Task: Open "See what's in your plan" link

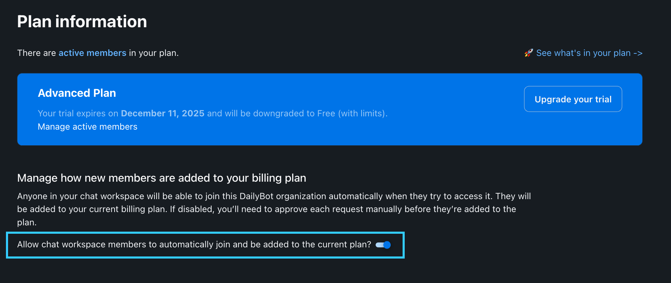Action: (583, 53)
